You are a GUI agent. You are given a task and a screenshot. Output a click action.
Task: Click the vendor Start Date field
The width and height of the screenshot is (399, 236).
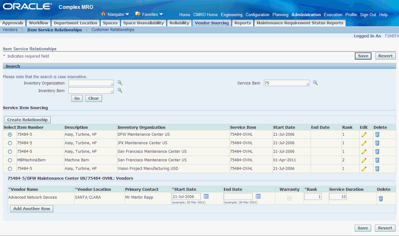[186, 196]
